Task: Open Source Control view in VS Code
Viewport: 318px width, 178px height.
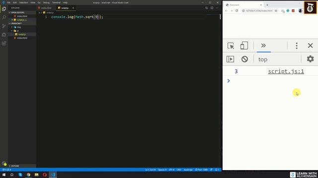Action: pyautogui.click(x=4, y=26)
